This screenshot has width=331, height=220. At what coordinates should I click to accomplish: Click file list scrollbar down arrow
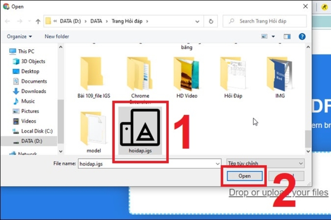point(308,151)
